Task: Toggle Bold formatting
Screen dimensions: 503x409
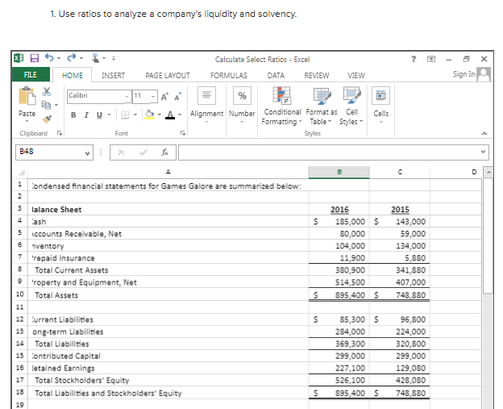Action: (73, 115)
